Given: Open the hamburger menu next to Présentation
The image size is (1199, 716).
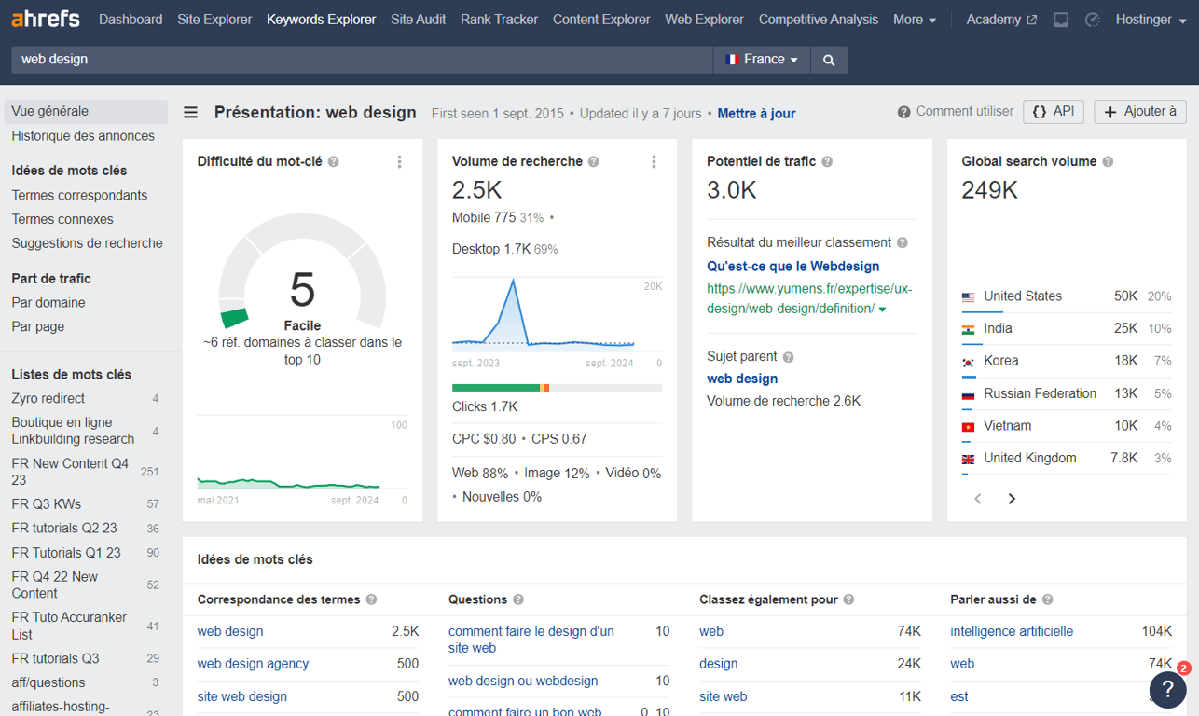Looking at the screenshot, I should tap(190, 112).
